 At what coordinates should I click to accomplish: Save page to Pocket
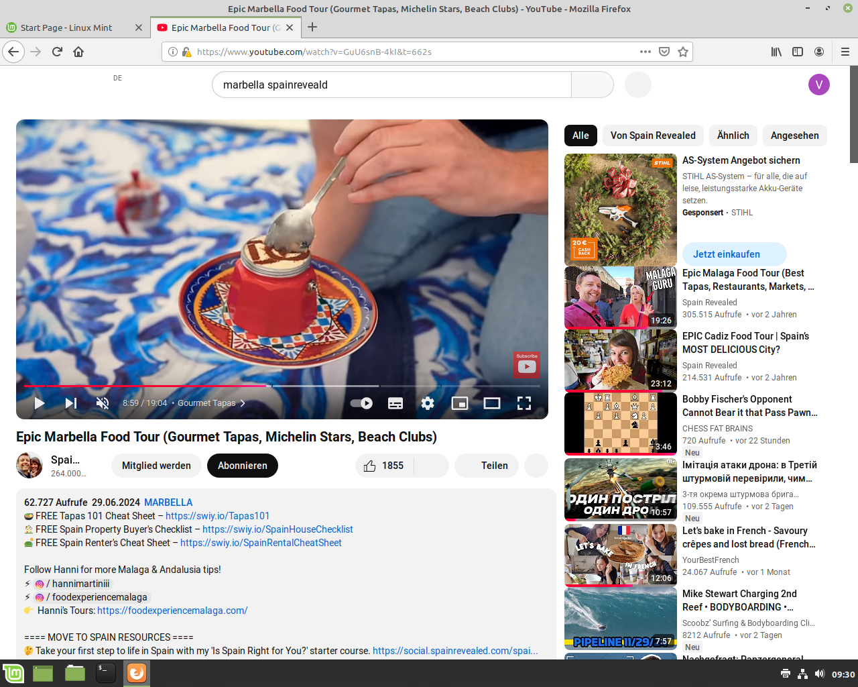(664, 52)
